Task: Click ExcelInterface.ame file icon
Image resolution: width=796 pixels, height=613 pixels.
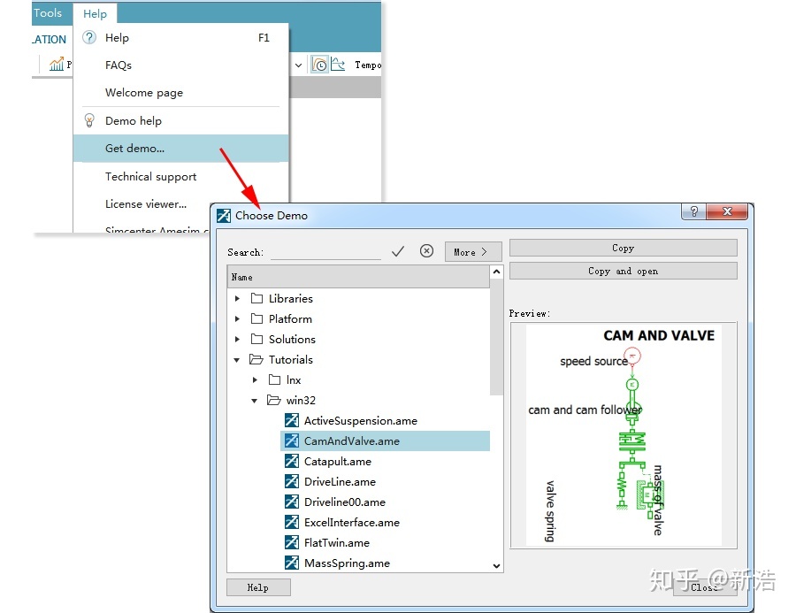Action: point(291,522)
